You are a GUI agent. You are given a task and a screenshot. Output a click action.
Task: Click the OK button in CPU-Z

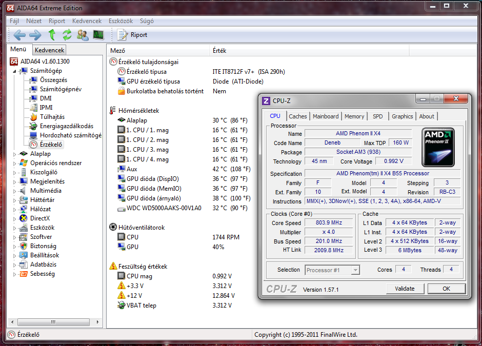(x=446, y=289)
